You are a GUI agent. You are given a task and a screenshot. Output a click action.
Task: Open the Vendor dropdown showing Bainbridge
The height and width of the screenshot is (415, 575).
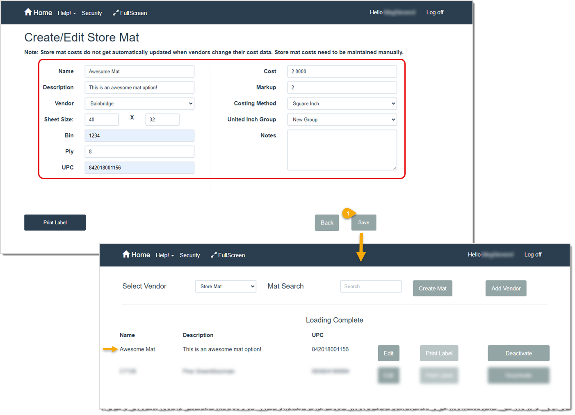[139, 103]
